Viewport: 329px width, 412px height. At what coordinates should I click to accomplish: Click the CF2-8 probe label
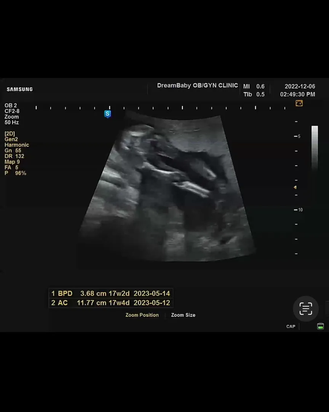[12, 111]
